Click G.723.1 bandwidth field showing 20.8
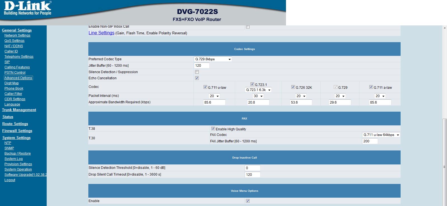This screenshot has height=206, width=447. 258,102
